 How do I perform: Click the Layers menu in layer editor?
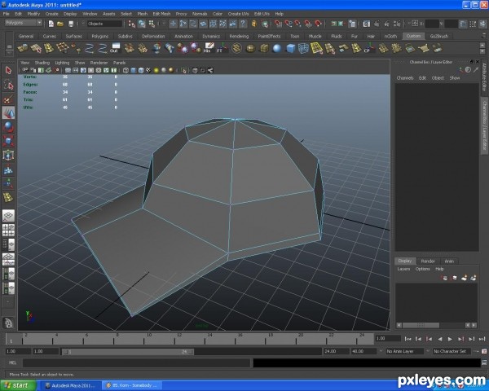click(403, 269)
